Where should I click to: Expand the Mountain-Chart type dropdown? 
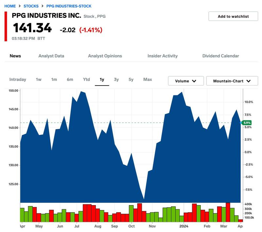tap(232, 81)
